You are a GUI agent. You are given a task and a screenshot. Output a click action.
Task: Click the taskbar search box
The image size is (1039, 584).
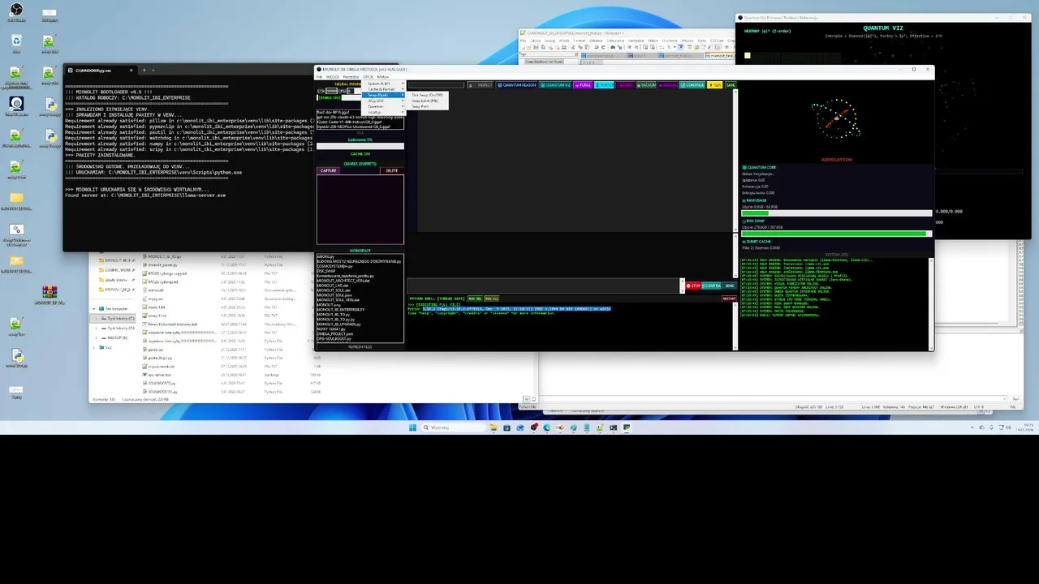point(453,427)
